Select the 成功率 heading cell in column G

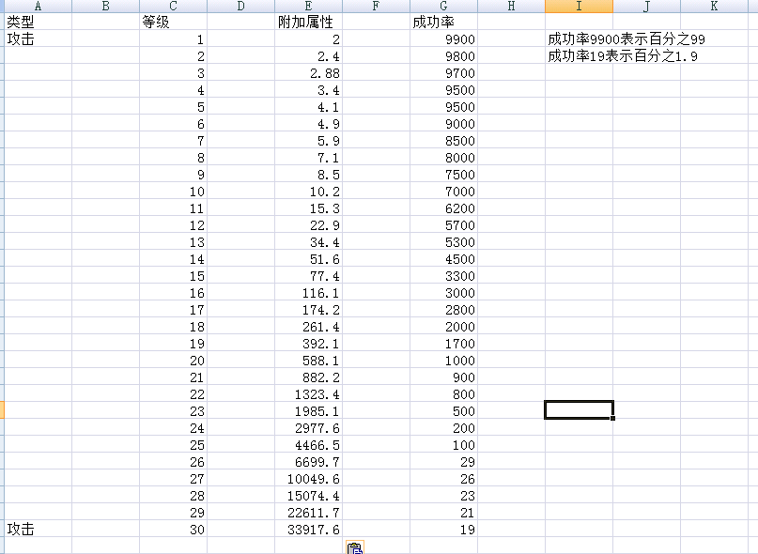tap(433, 23)
